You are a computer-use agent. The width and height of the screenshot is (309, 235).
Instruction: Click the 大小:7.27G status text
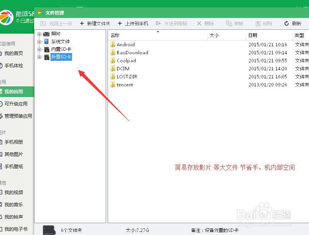137,230
